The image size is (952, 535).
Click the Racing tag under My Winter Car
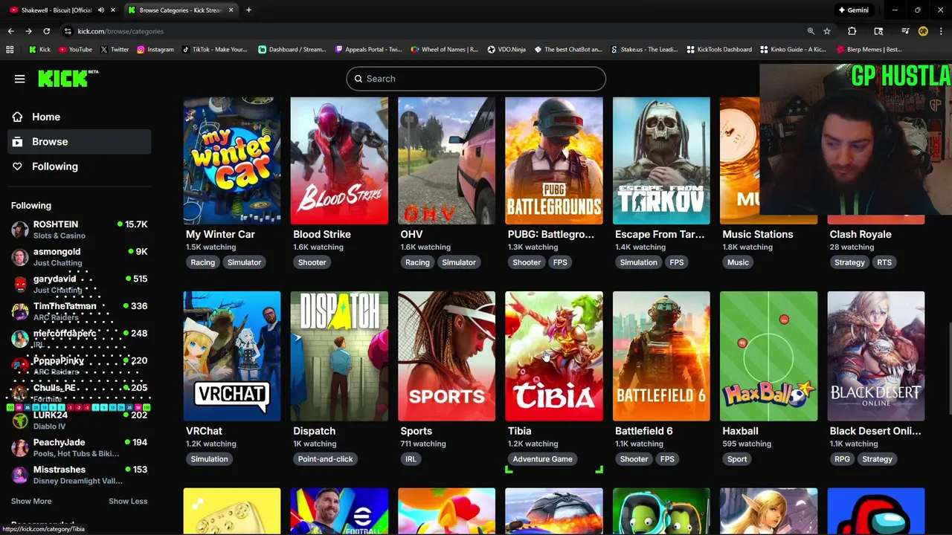coord(202,262)
